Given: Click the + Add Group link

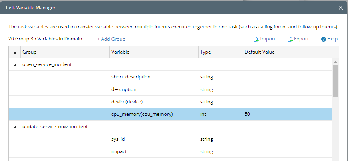Looking at the screenshot, I should [x=111, y=39].
